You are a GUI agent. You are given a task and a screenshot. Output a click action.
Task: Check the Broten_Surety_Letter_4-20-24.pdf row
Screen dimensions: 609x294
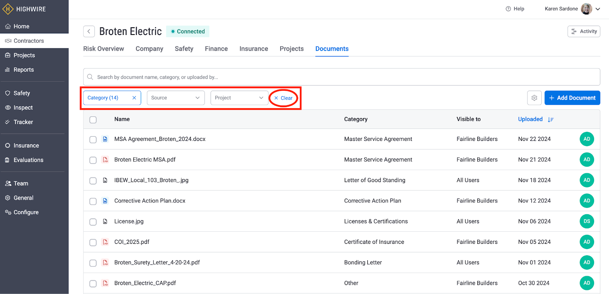pos(93,262)
